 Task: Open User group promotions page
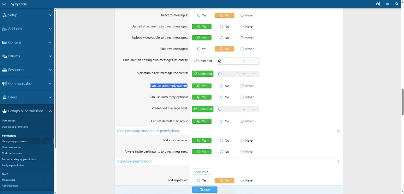coord(15,127)
